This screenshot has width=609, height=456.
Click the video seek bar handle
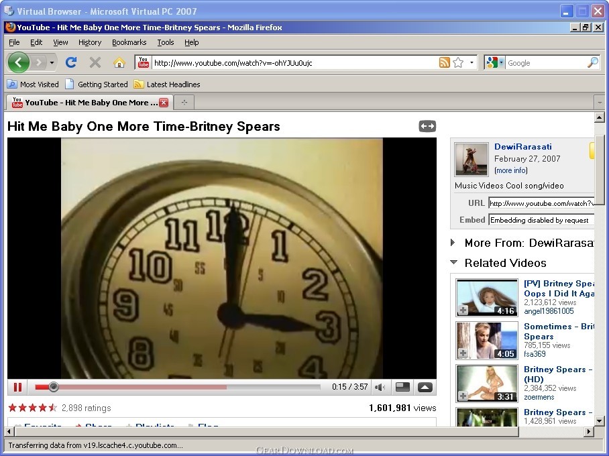click(54, 387)
